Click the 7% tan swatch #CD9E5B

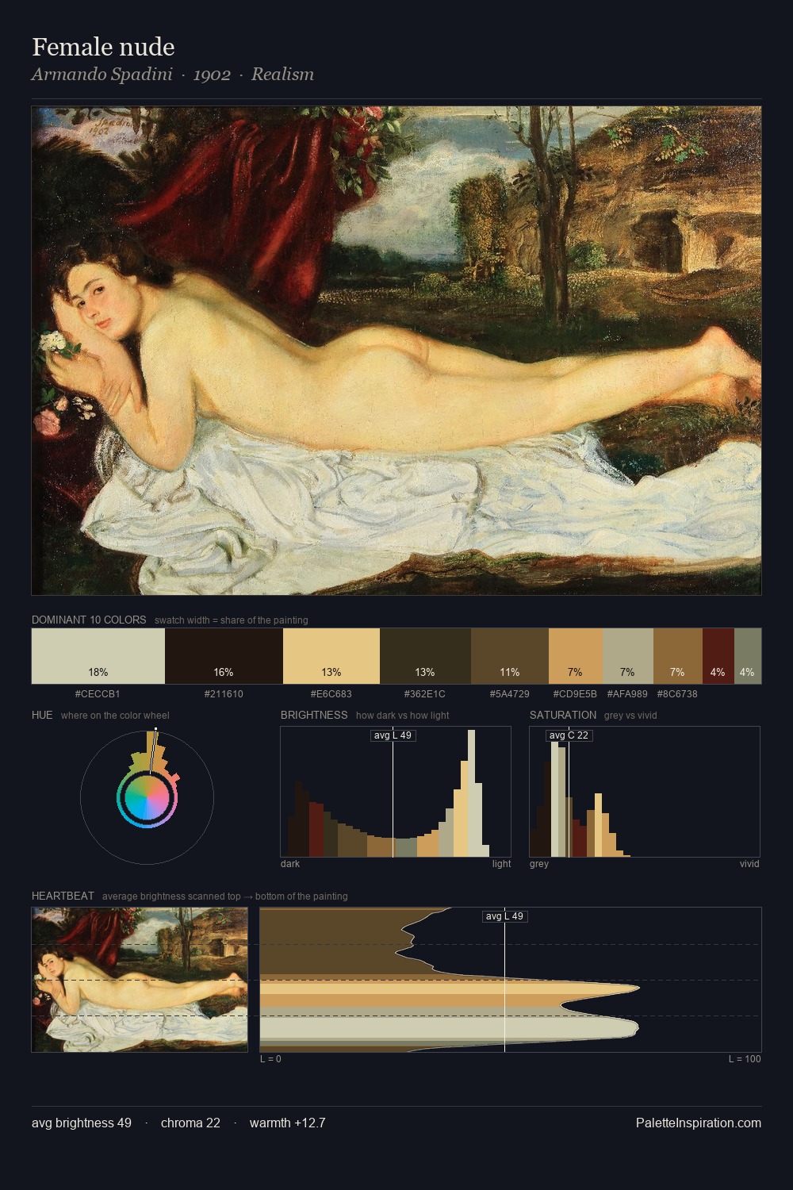(576, 656)
